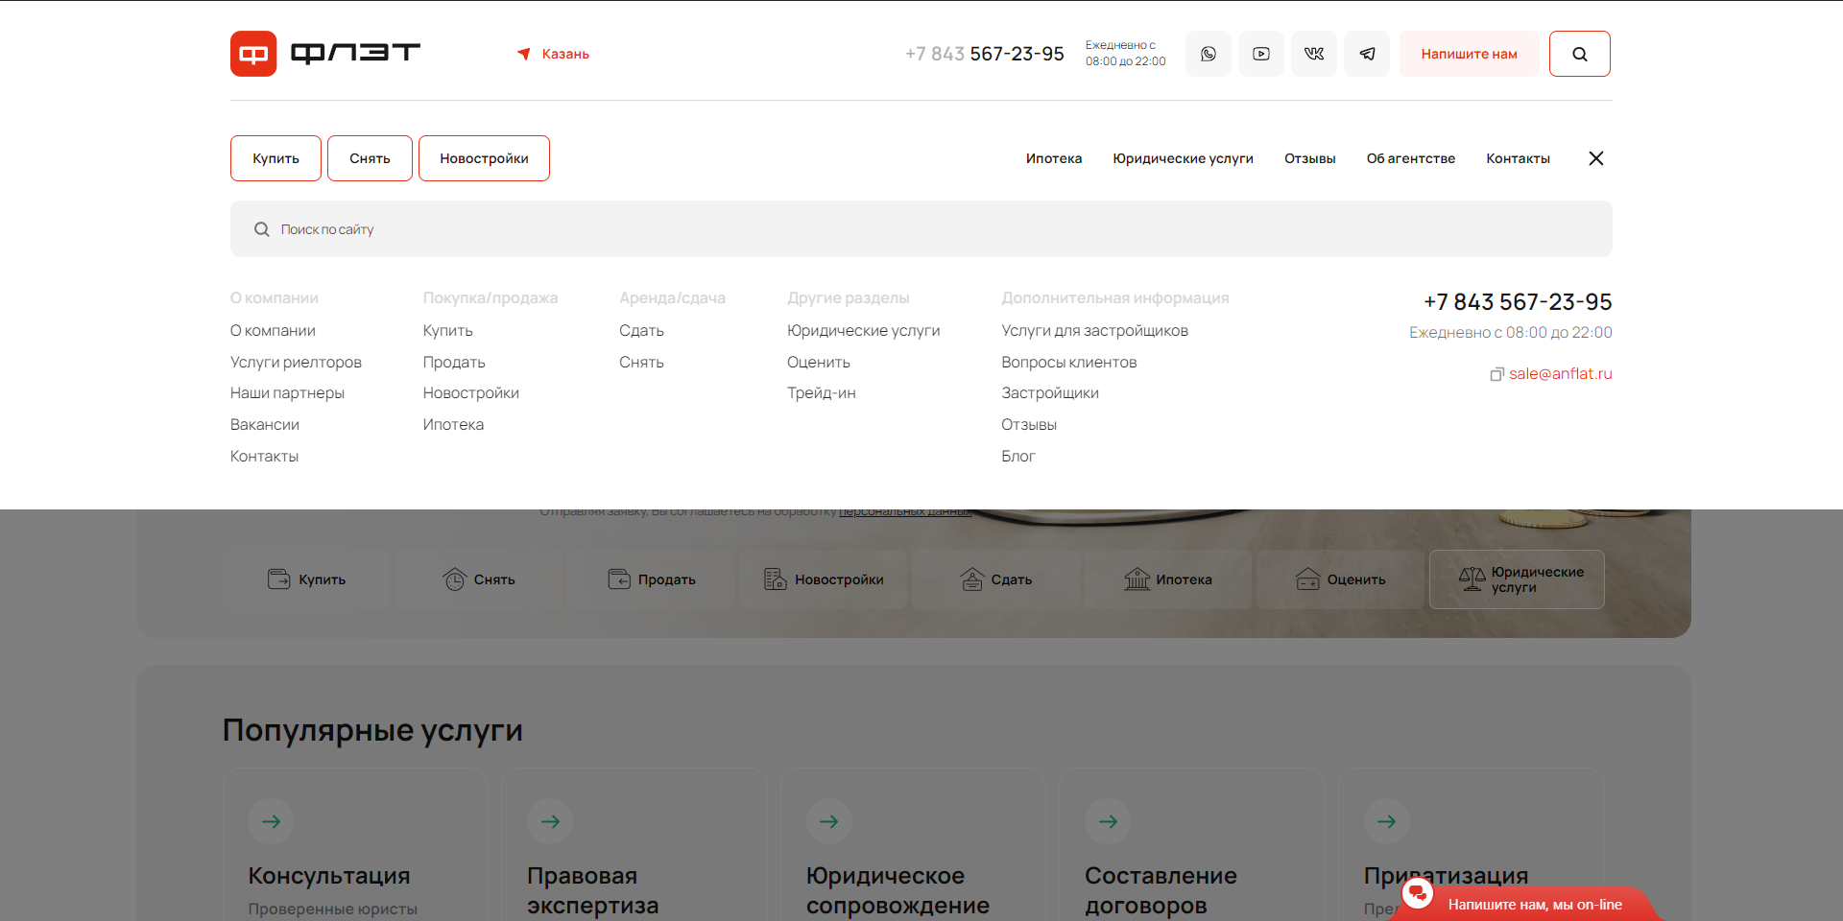Image resolution: width=1843 pixels, height=921 pixels.
Task: Click the Оценить tile in hero bar
Action: 1341,579
